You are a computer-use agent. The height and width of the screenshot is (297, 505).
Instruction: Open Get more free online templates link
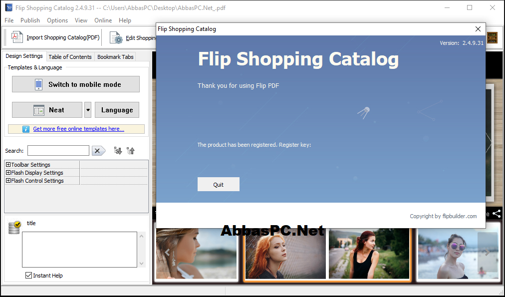pos(78,129)
